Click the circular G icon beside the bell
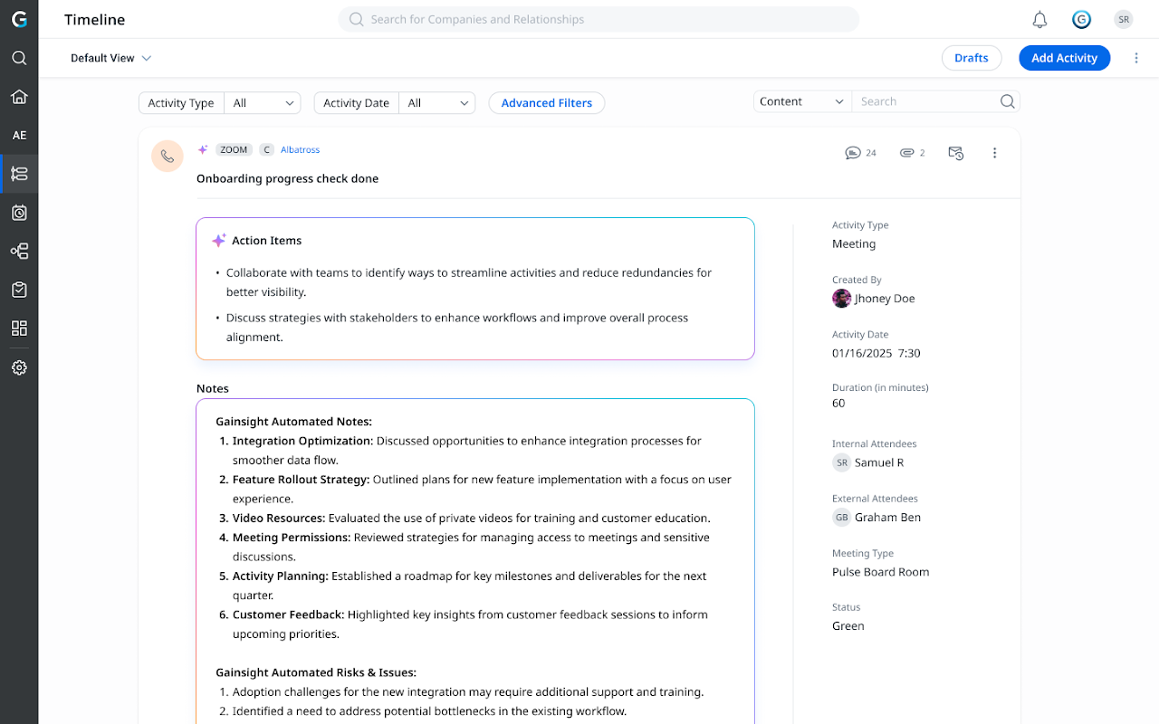Viewport: 1159px width, 724px height. pos(1081,20)
